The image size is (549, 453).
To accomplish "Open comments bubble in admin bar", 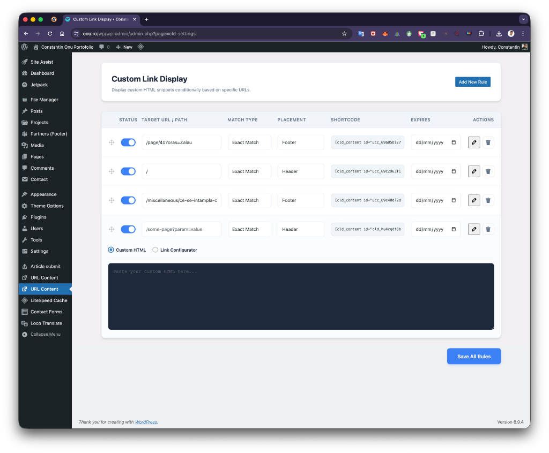I will pos(104,47).
